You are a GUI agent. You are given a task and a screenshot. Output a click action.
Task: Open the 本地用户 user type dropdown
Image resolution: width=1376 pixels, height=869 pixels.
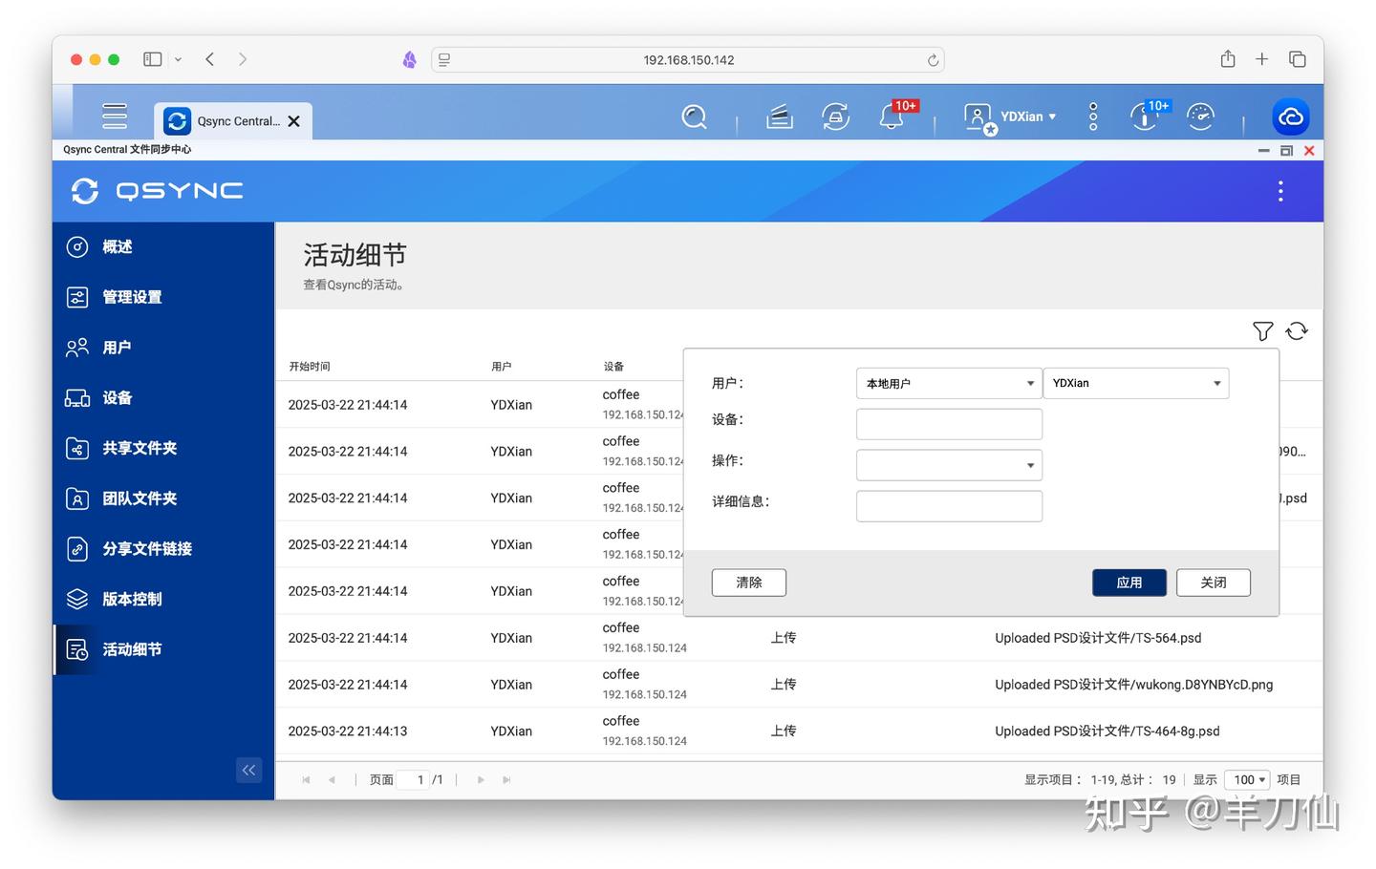pos(949,383)
